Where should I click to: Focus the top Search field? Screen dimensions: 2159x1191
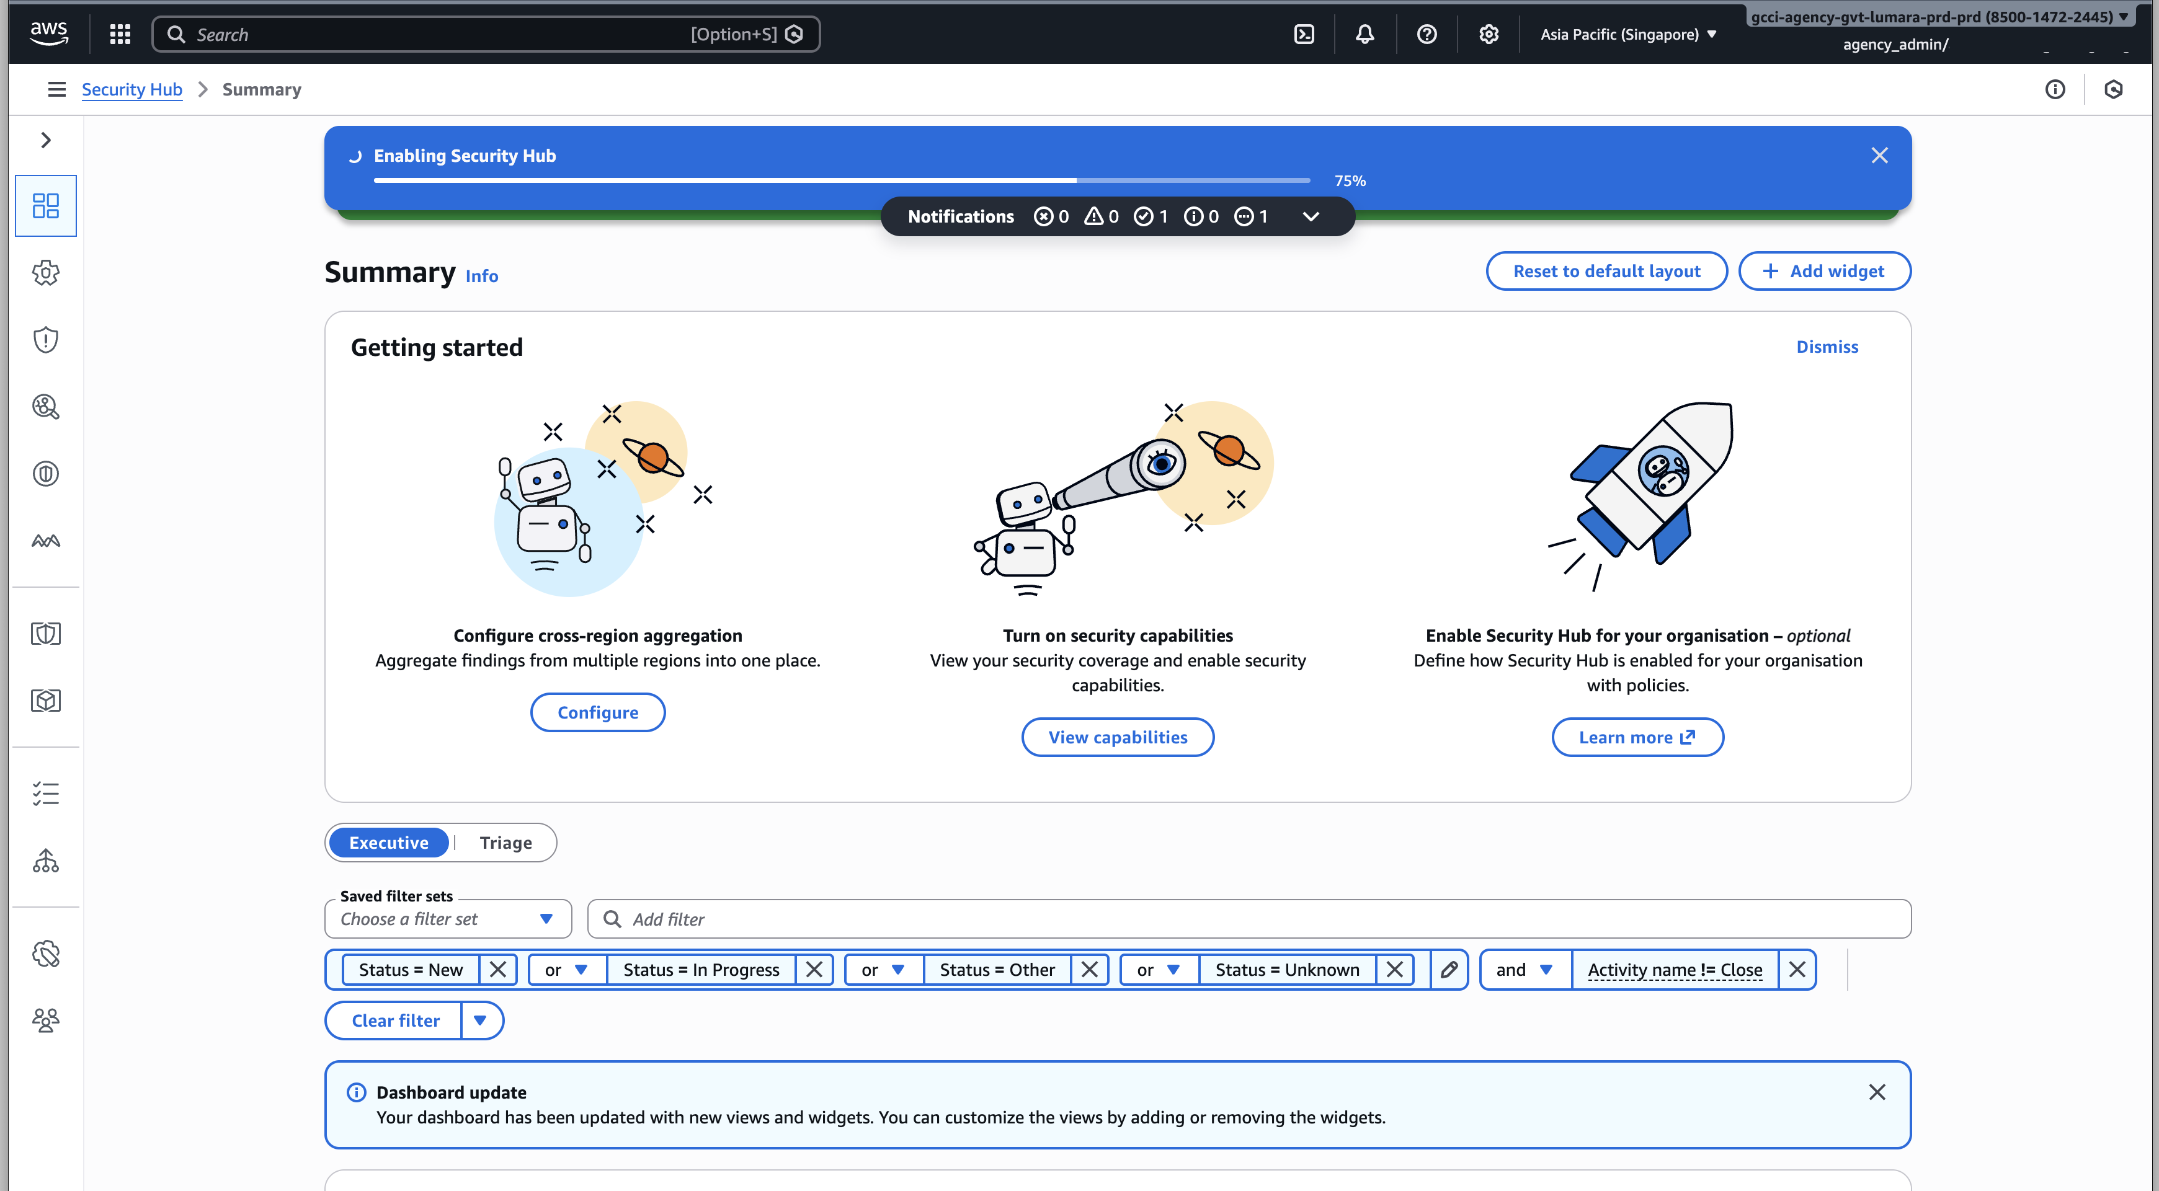coord(486,34)
